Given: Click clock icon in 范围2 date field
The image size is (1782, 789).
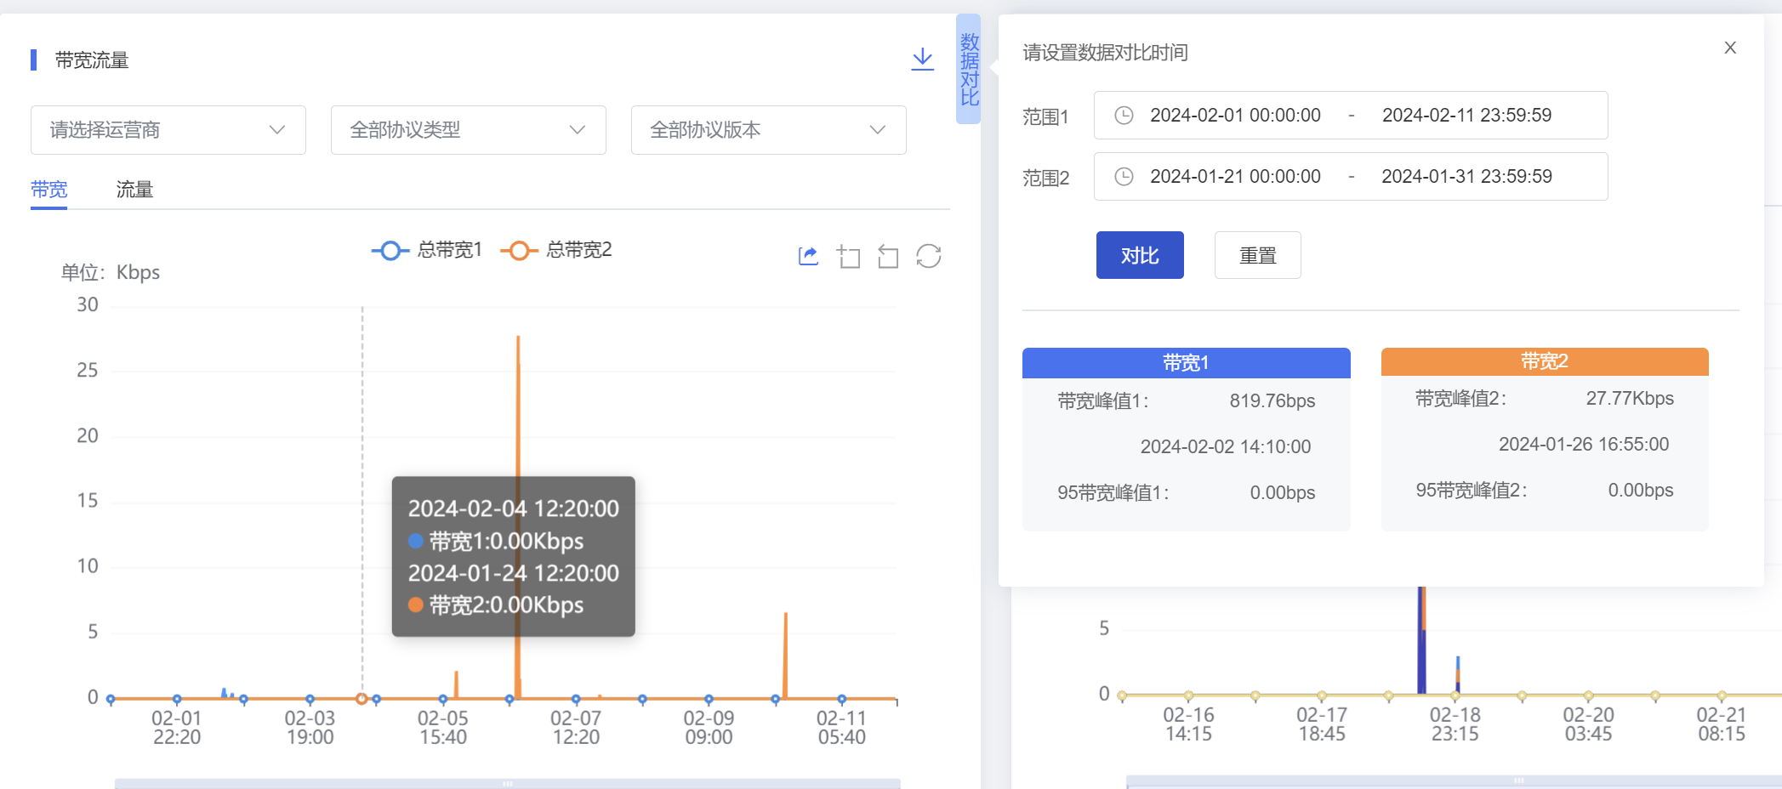Looking at the screenshot, I should pos(1124,177).
